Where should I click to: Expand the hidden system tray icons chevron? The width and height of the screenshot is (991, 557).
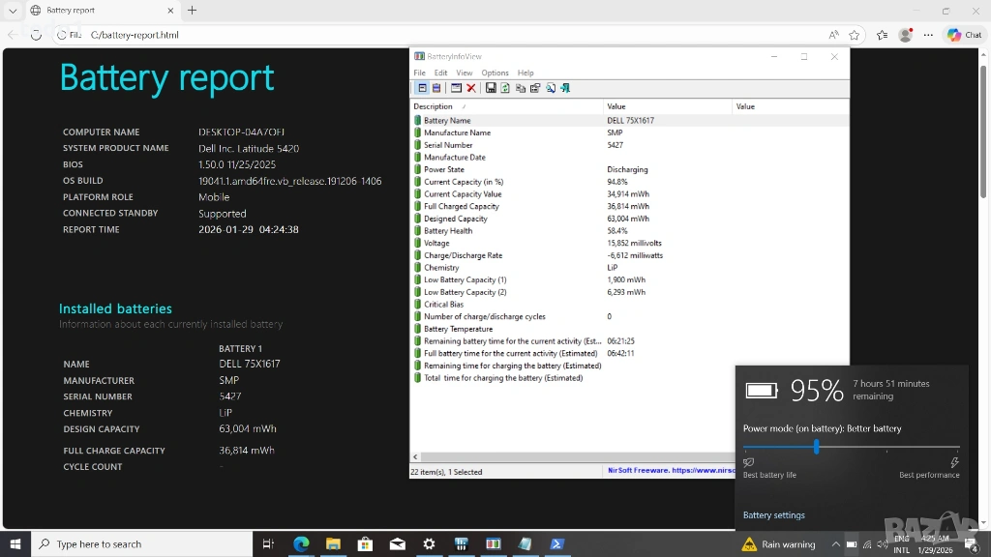coord(835,544)
